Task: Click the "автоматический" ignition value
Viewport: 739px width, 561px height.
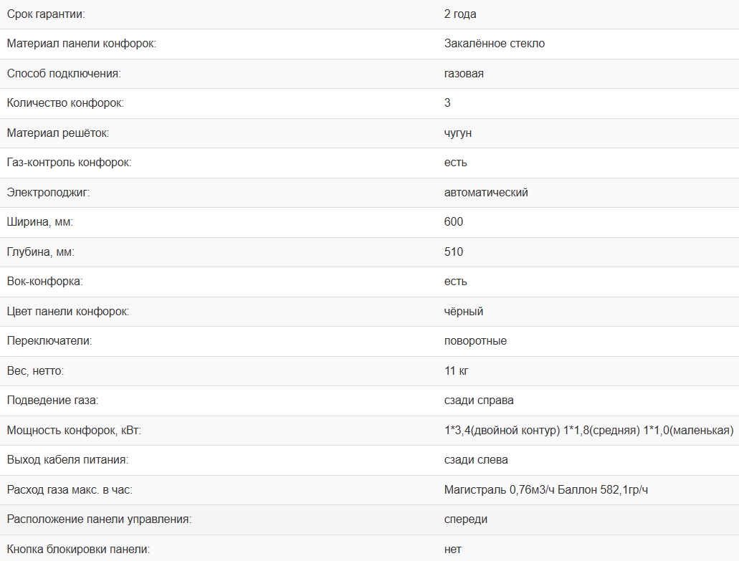Action: [x=486, y=193]
